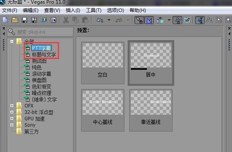The image size is (232, 152).
Task: Click the New project icon
Action: pyautogui.click(x=5, y=20)
